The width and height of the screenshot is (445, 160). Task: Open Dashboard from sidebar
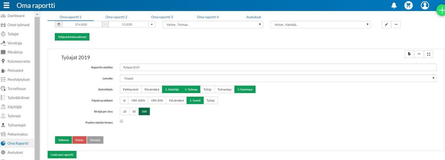[16, 16]
